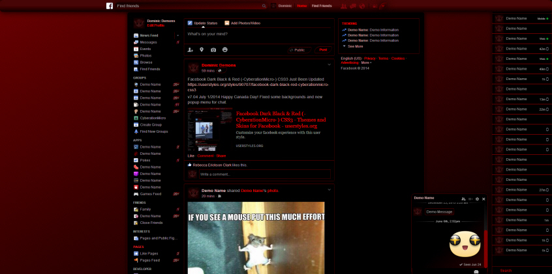Image resolution: width=552 pixels, height=274 pixels.
Task: Click Find Friends in top bar
Action: coord(322,6)
